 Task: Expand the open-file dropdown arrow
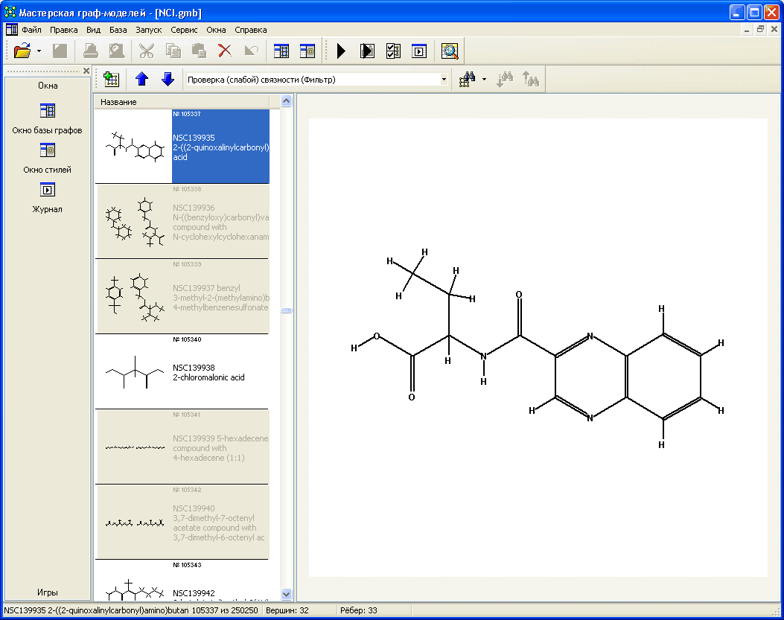(39, 51)
